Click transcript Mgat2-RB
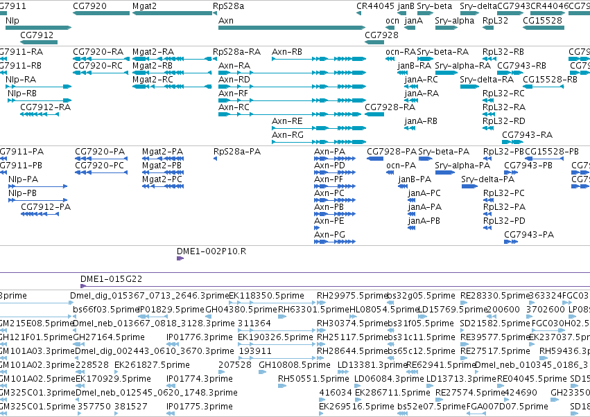Viewport: 590px width, 417px height. pos(153,66)
